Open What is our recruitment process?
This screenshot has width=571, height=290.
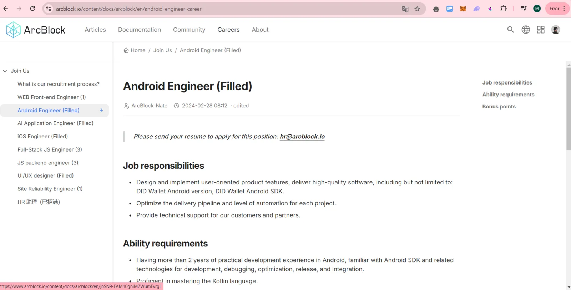click(x=59, y=84)
